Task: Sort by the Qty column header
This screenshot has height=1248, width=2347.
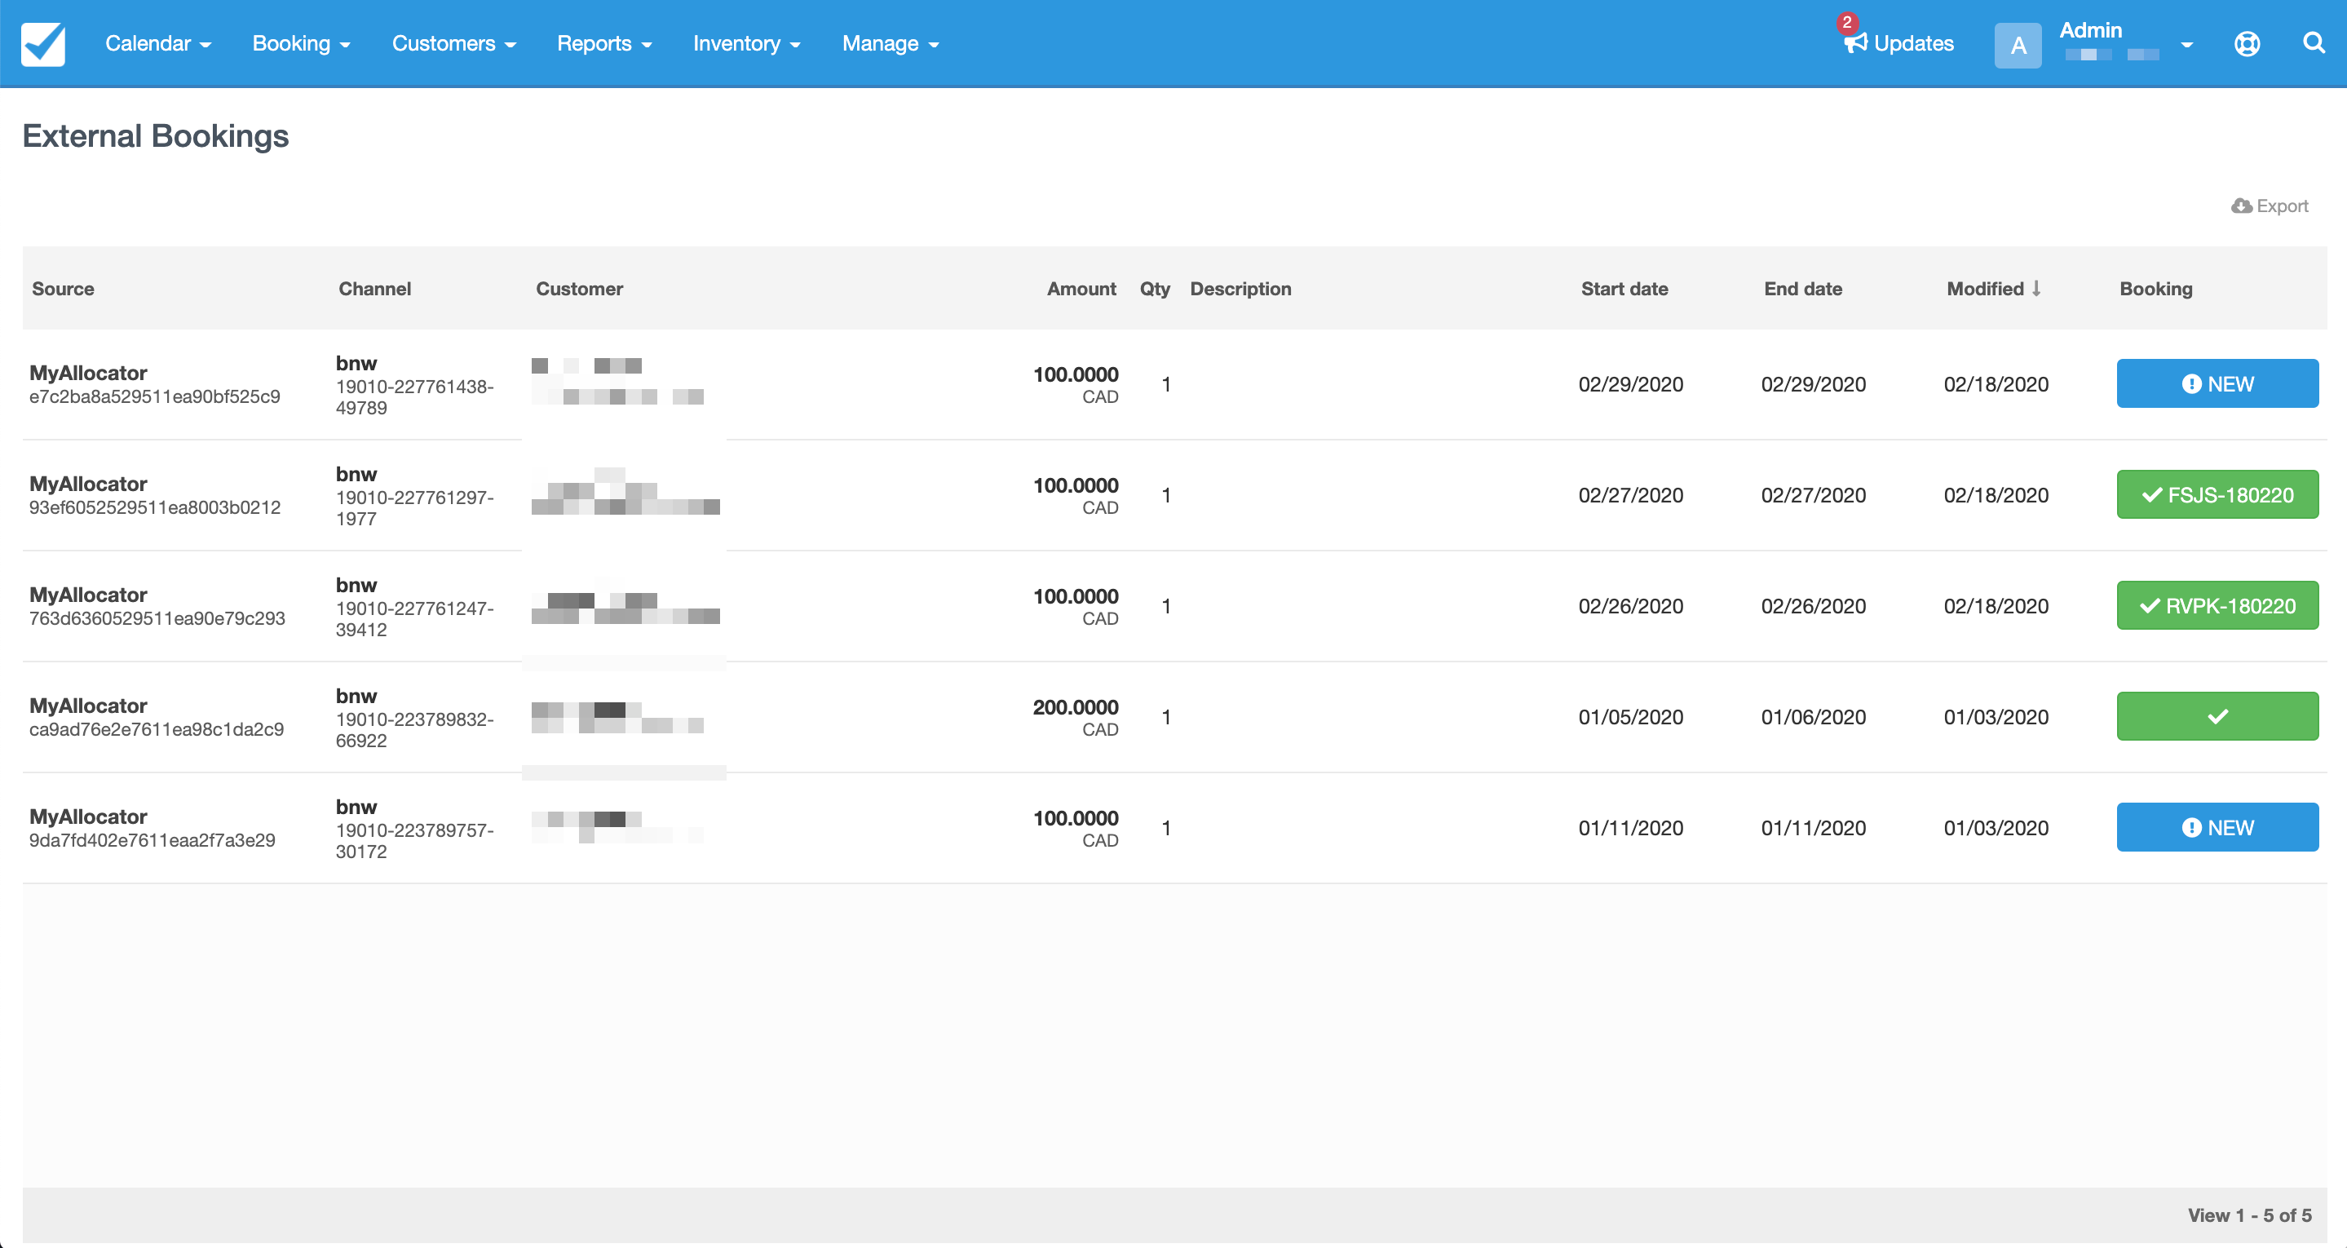Action: [1155, 289]
